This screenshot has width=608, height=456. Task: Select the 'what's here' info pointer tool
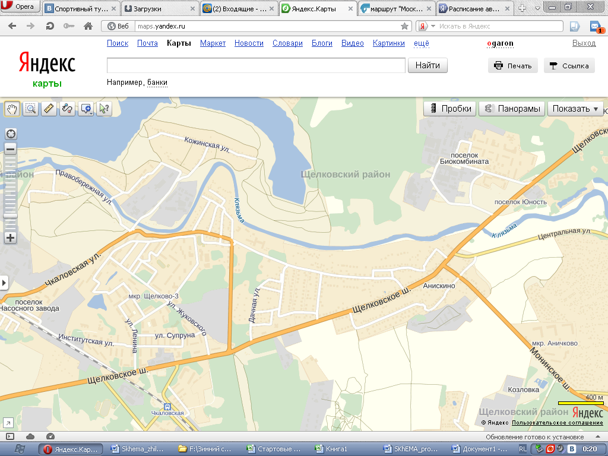(104, 109)
